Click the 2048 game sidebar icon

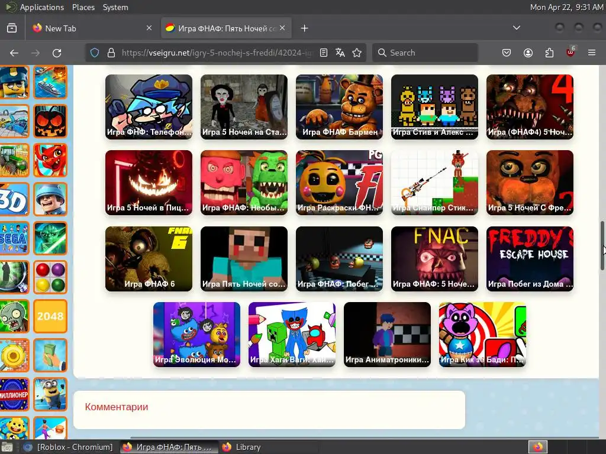50,316
